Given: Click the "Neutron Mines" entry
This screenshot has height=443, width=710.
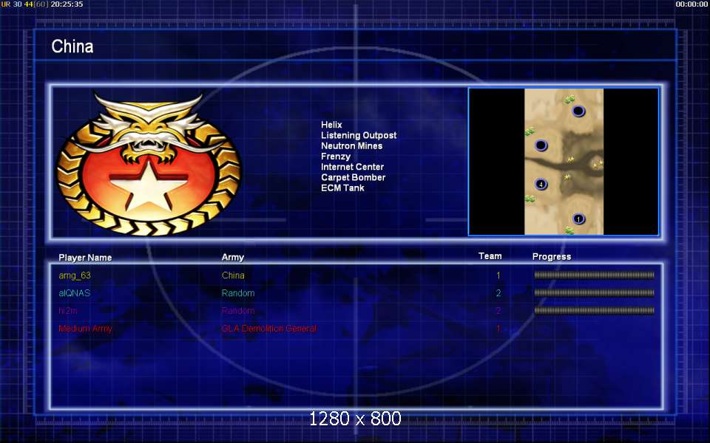Looking at the screenshot, I should [x=352, y=145].
